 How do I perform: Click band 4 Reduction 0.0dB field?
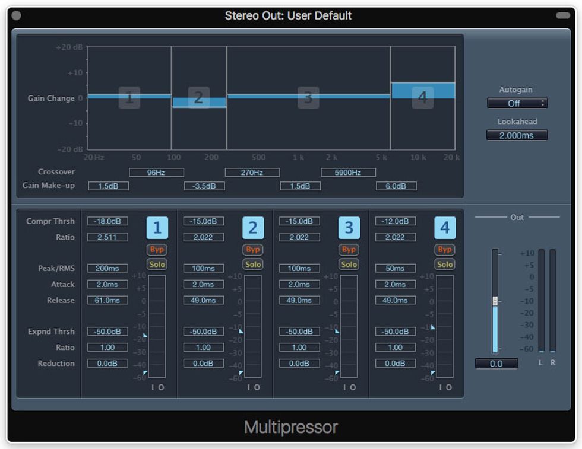click(x=396, y=364)
